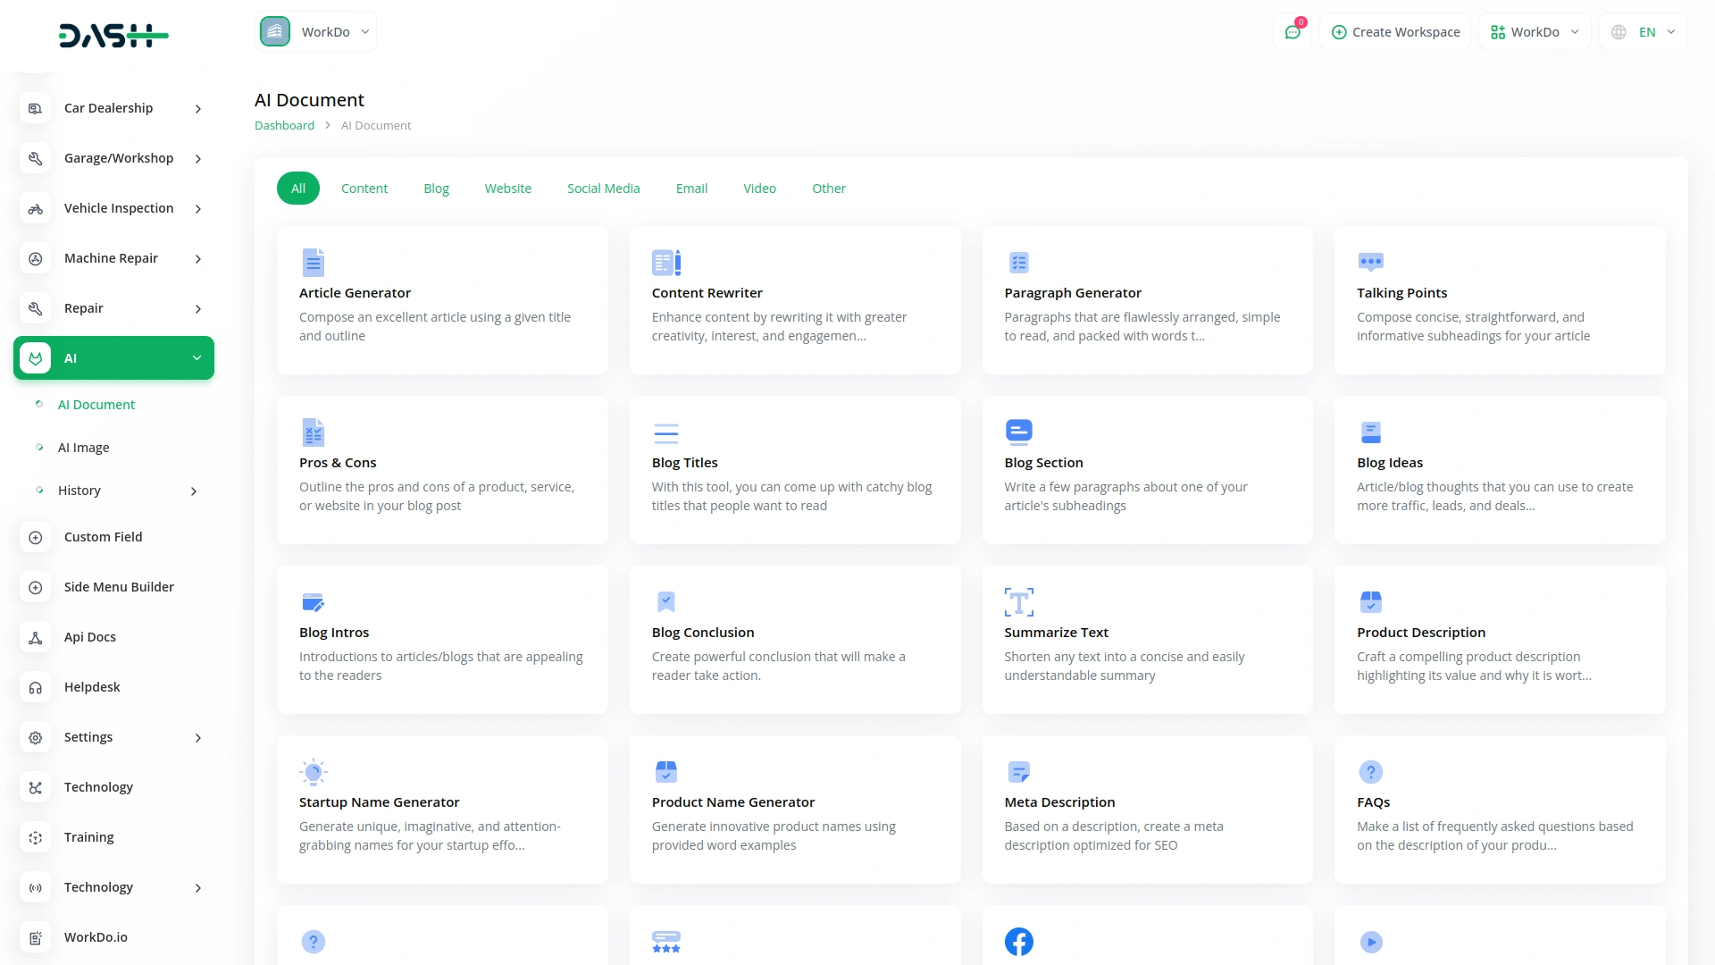Click the Product Name Generator box icon

[666, 772]
